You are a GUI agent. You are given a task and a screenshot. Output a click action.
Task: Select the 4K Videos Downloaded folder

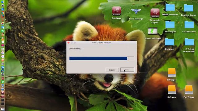pos(189,42)
